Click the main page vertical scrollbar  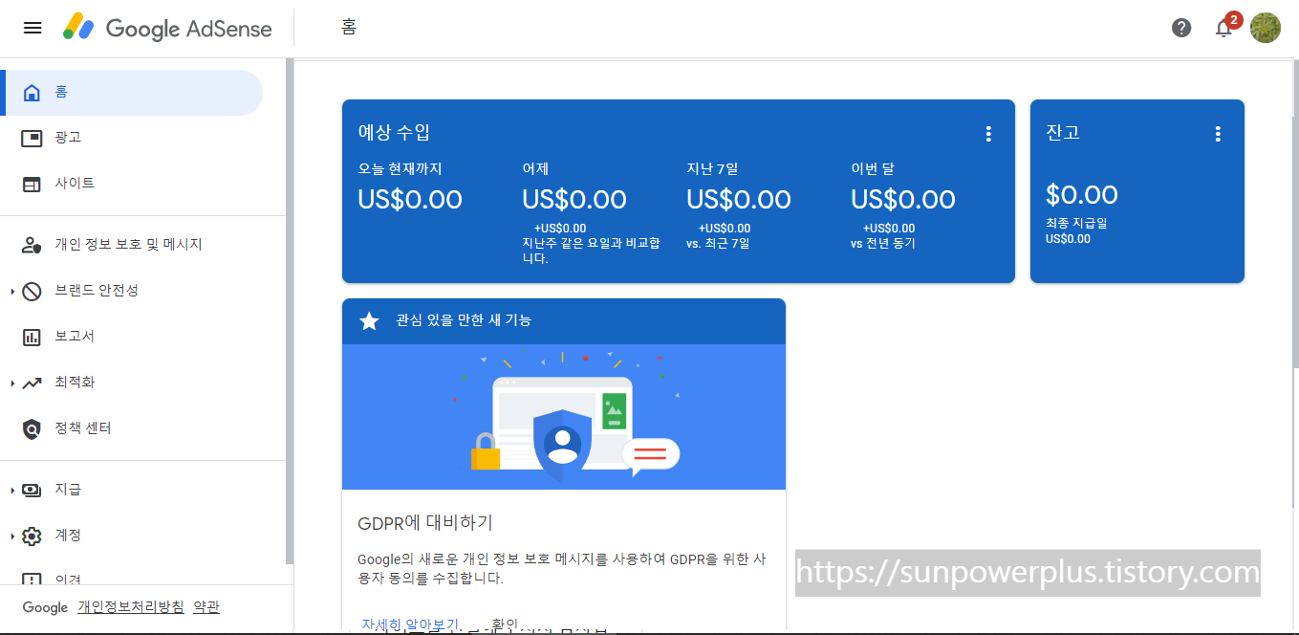pos(1295,214)
